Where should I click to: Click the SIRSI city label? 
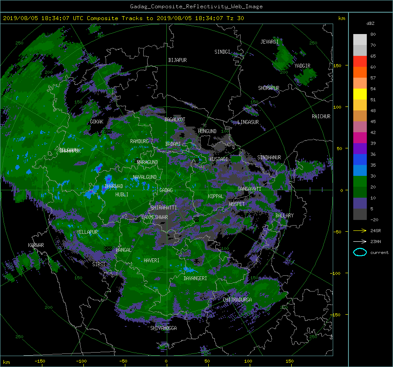[99, 264]
